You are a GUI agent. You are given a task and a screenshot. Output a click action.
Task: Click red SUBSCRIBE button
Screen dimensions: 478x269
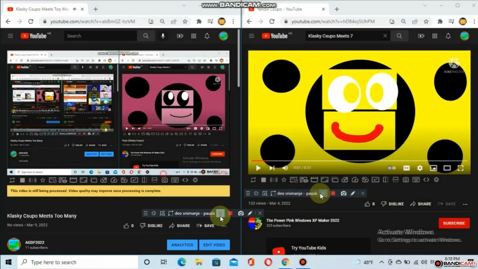point(454,223)
